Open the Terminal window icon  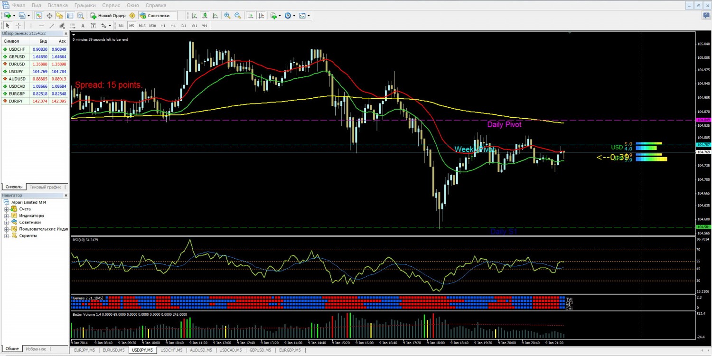(70, 16)
